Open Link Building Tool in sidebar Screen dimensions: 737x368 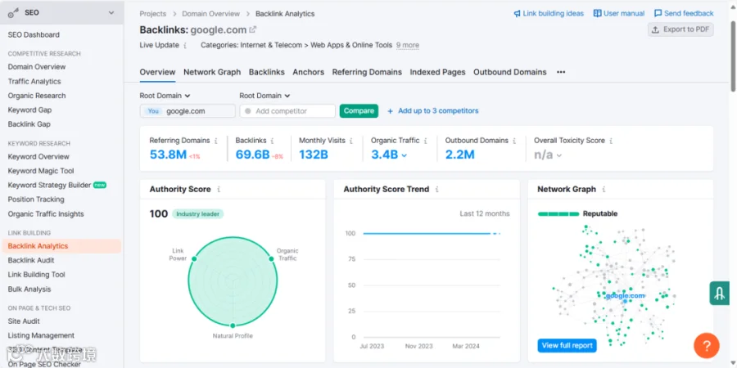coord(36,275)
